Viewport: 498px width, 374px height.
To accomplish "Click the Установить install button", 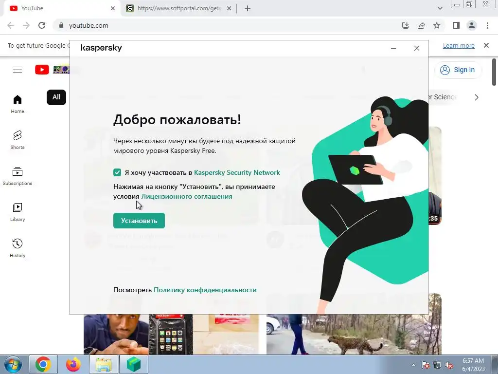I will (139, 221).
